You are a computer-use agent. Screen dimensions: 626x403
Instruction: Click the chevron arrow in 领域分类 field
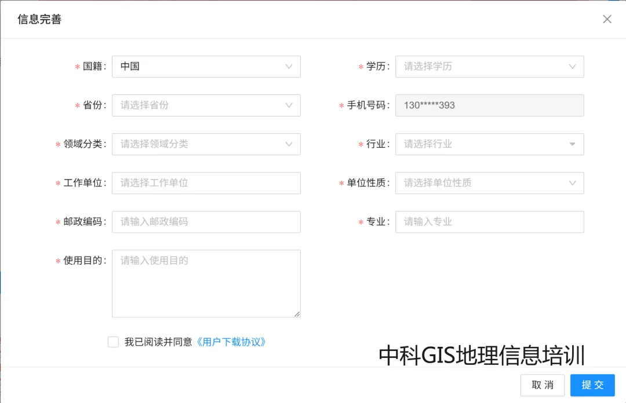tap(289, 144)
